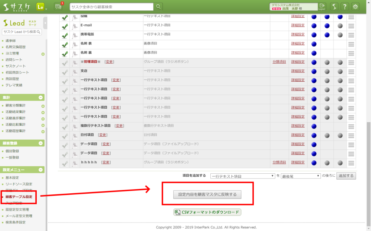Click 詳細設定 link for 携帯電話 row
This screenshot has height=231, width=371.
click(x=298, y=34)
